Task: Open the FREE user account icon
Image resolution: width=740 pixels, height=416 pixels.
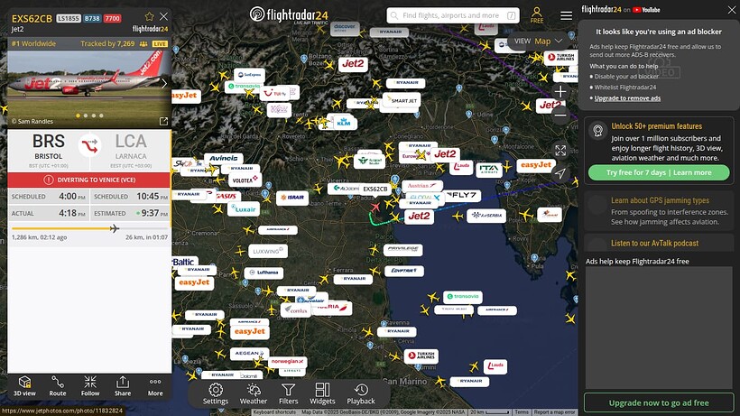Action: [537, 15]
